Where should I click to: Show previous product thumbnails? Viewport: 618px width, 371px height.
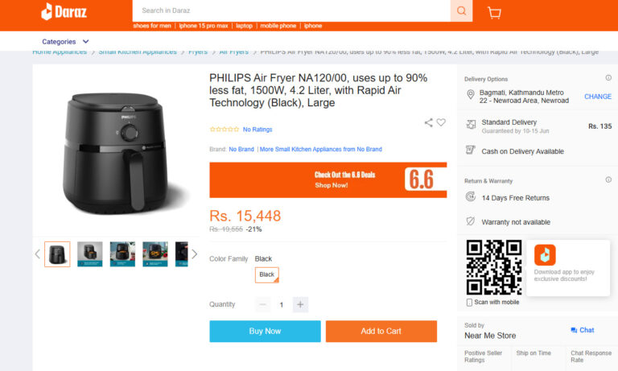(x=37, y=254)
